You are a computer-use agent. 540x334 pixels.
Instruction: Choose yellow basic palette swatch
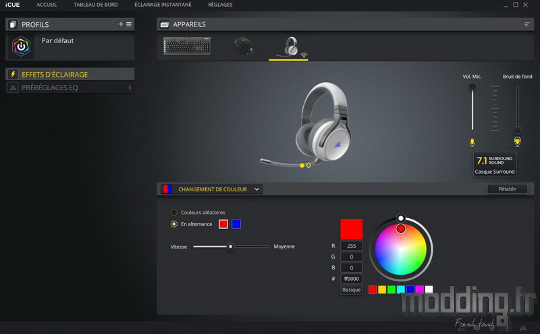point(382,290)
